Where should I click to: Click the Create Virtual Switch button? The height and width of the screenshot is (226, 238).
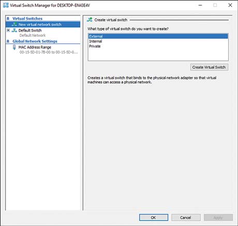209,67
